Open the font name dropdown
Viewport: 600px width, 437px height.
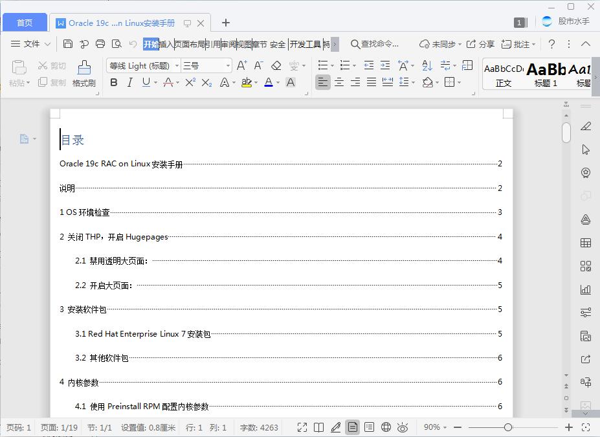click(x=142, y=65)
